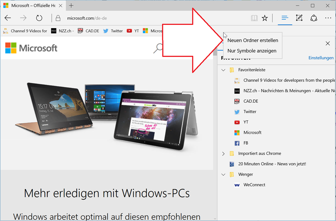
Task: Click the page vertical scrollbar
Action: pos(215,129)
